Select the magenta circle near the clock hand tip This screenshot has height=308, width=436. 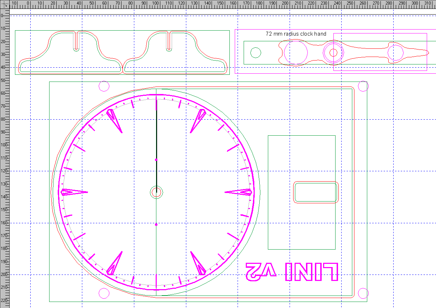(395, 53)
